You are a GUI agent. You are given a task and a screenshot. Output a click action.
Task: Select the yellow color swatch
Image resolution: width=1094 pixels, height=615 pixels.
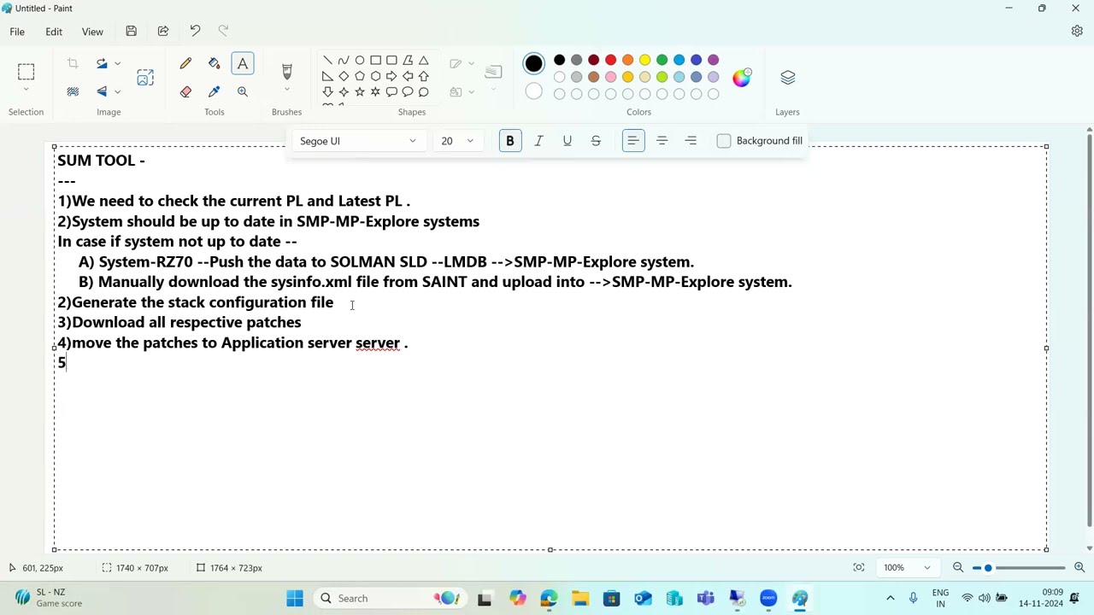pyautogui.click(x=644, y=60)
